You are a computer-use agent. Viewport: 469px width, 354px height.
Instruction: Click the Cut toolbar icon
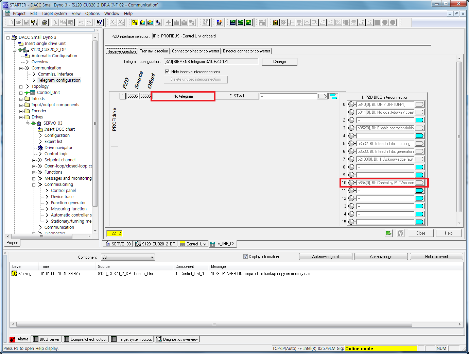pos(55,22)
